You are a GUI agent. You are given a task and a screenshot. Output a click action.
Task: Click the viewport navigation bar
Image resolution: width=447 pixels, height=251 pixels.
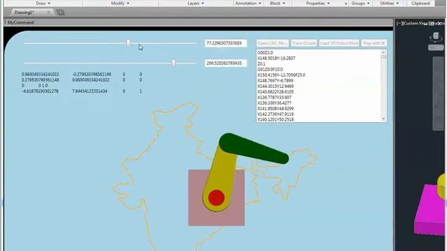(x=439, y=94)
